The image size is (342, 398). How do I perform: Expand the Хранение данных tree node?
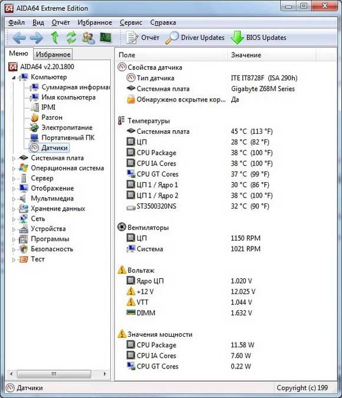coord(14,209)
